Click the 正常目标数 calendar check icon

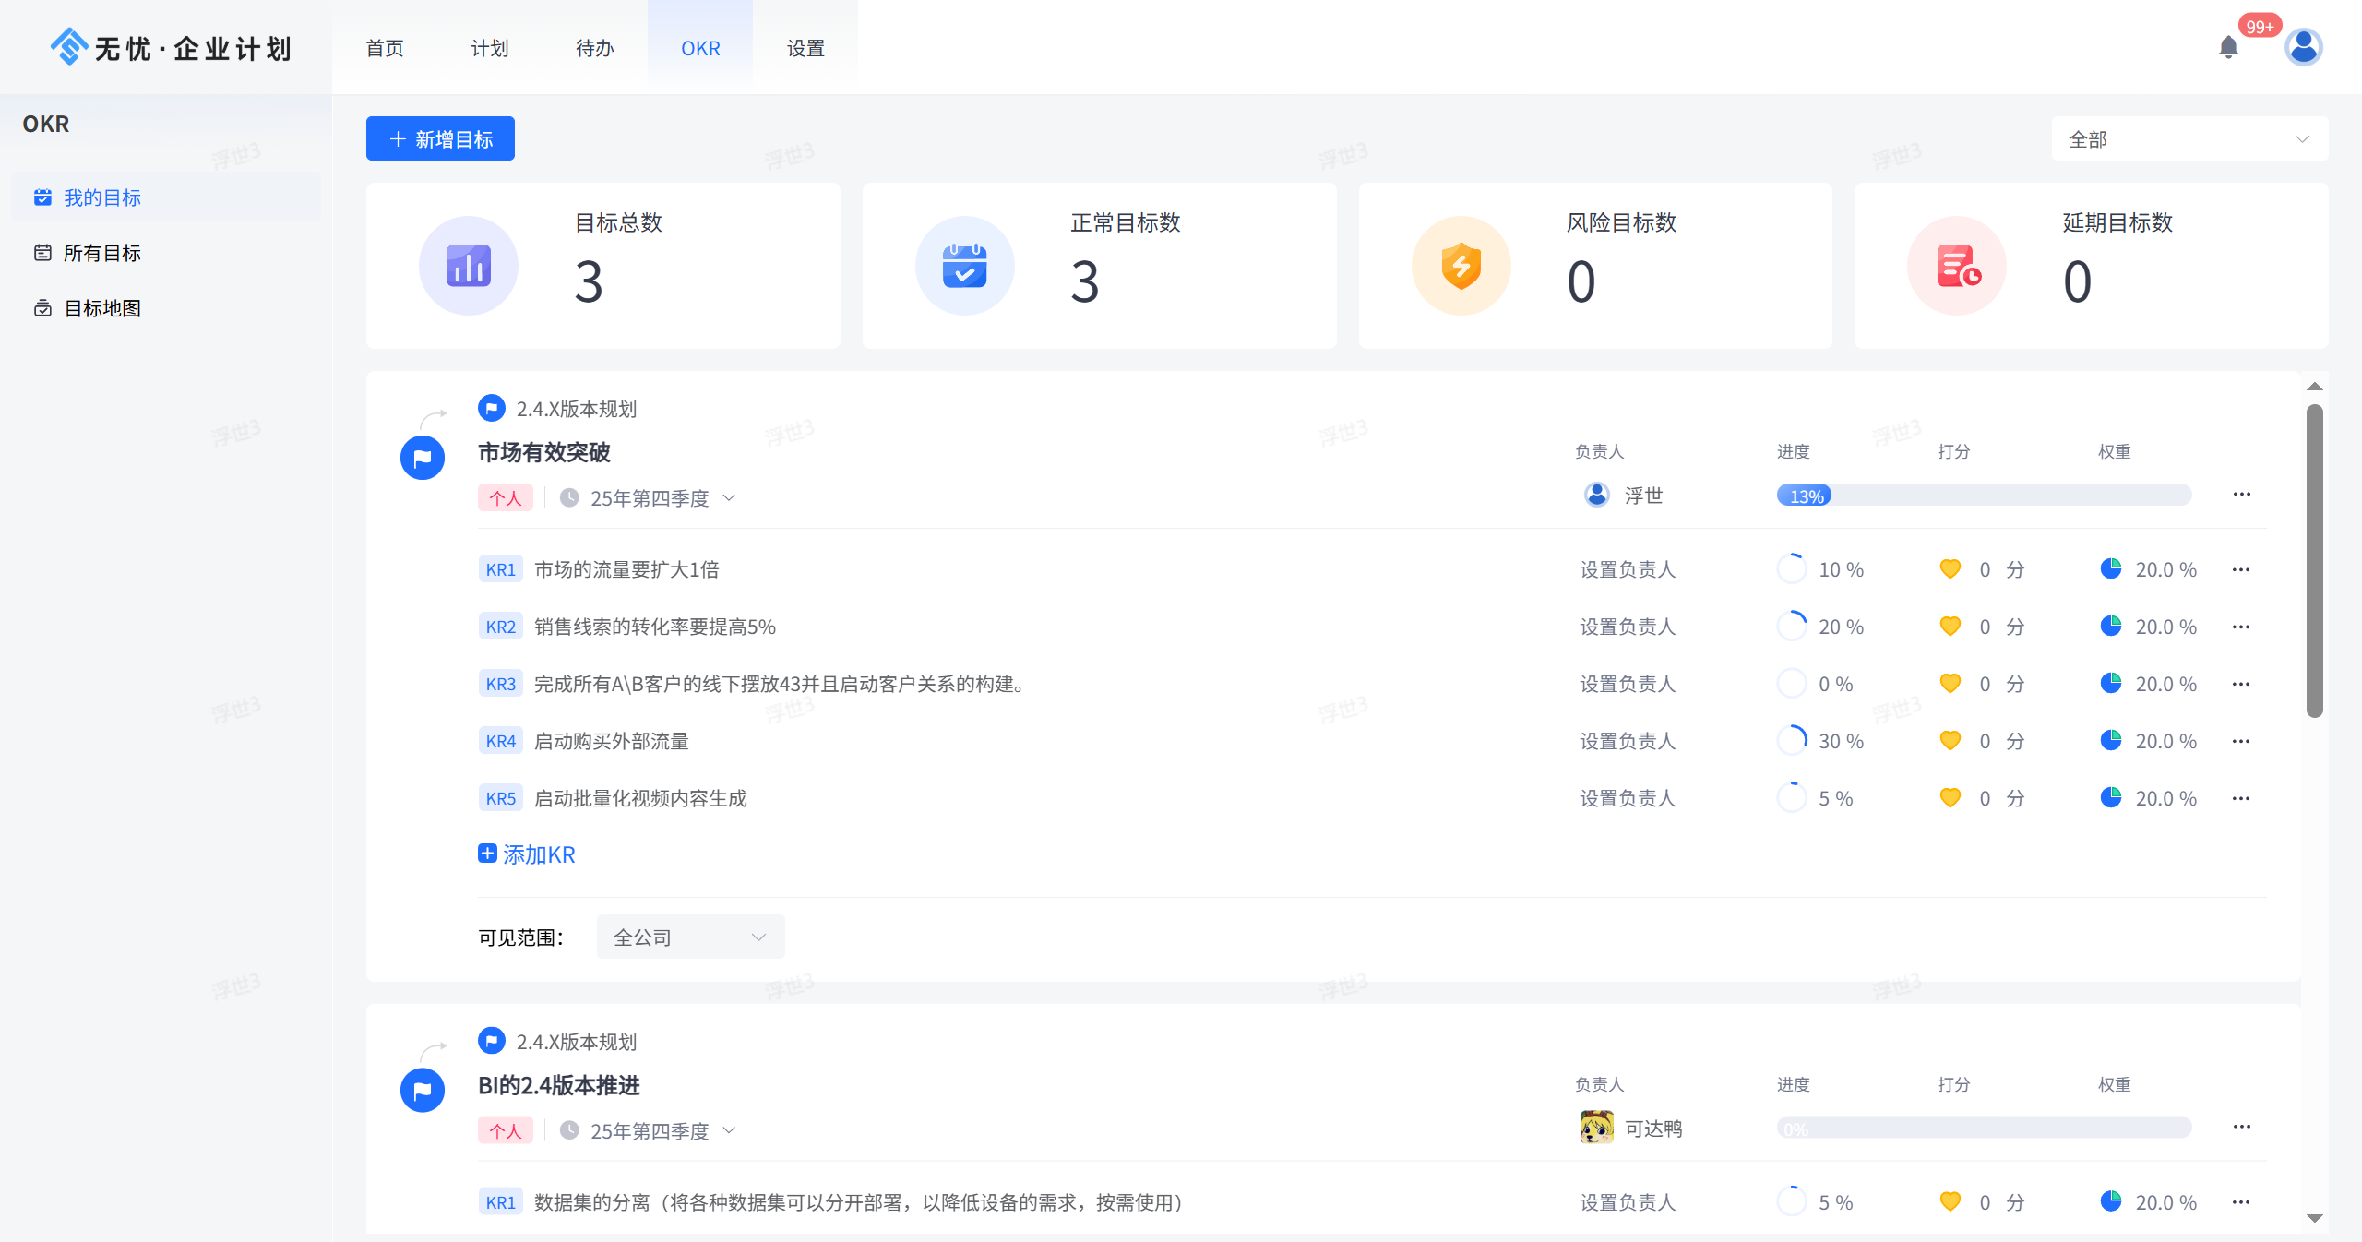point(965,266)
